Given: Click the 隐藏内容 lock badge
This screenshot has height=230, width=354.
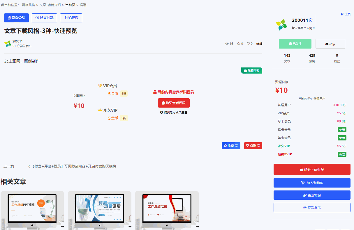Looking at the screenshot, I should pos(252,70).
